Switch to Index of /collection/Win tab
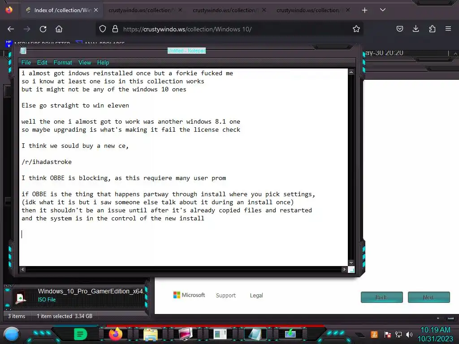459x344 pixels. [61, 10]
